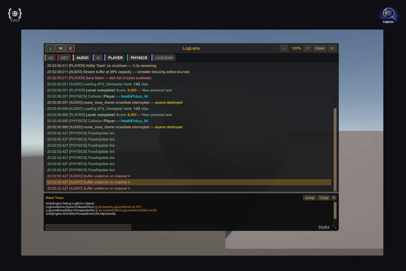The height and width of the screenshot is (271, 406).
Task: Click the GUIUtility:ProcessEvent trace line
Action: click(x=81, y=214)
